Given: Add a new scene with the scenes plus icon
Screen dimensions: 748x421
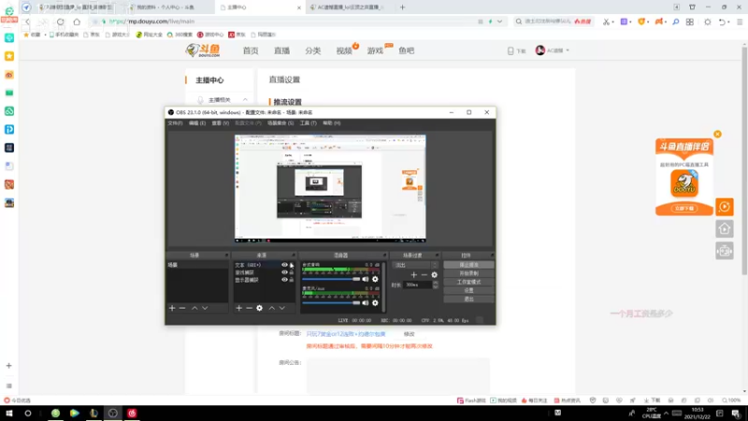Looking at the screenshot, I should point(172,308).
